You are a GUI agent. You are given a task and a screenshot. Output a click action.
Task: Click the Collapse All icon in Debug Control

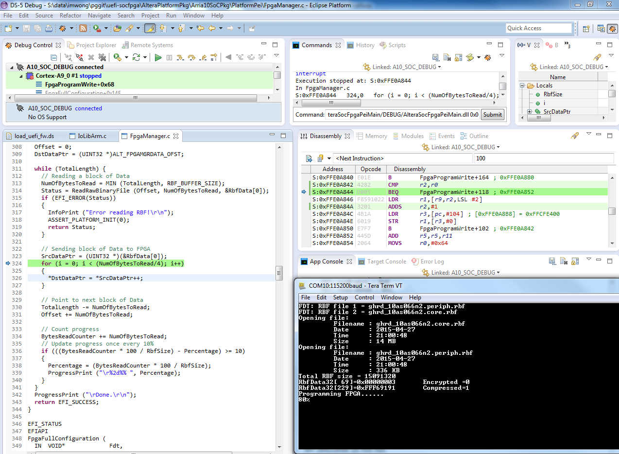[54, 57]
